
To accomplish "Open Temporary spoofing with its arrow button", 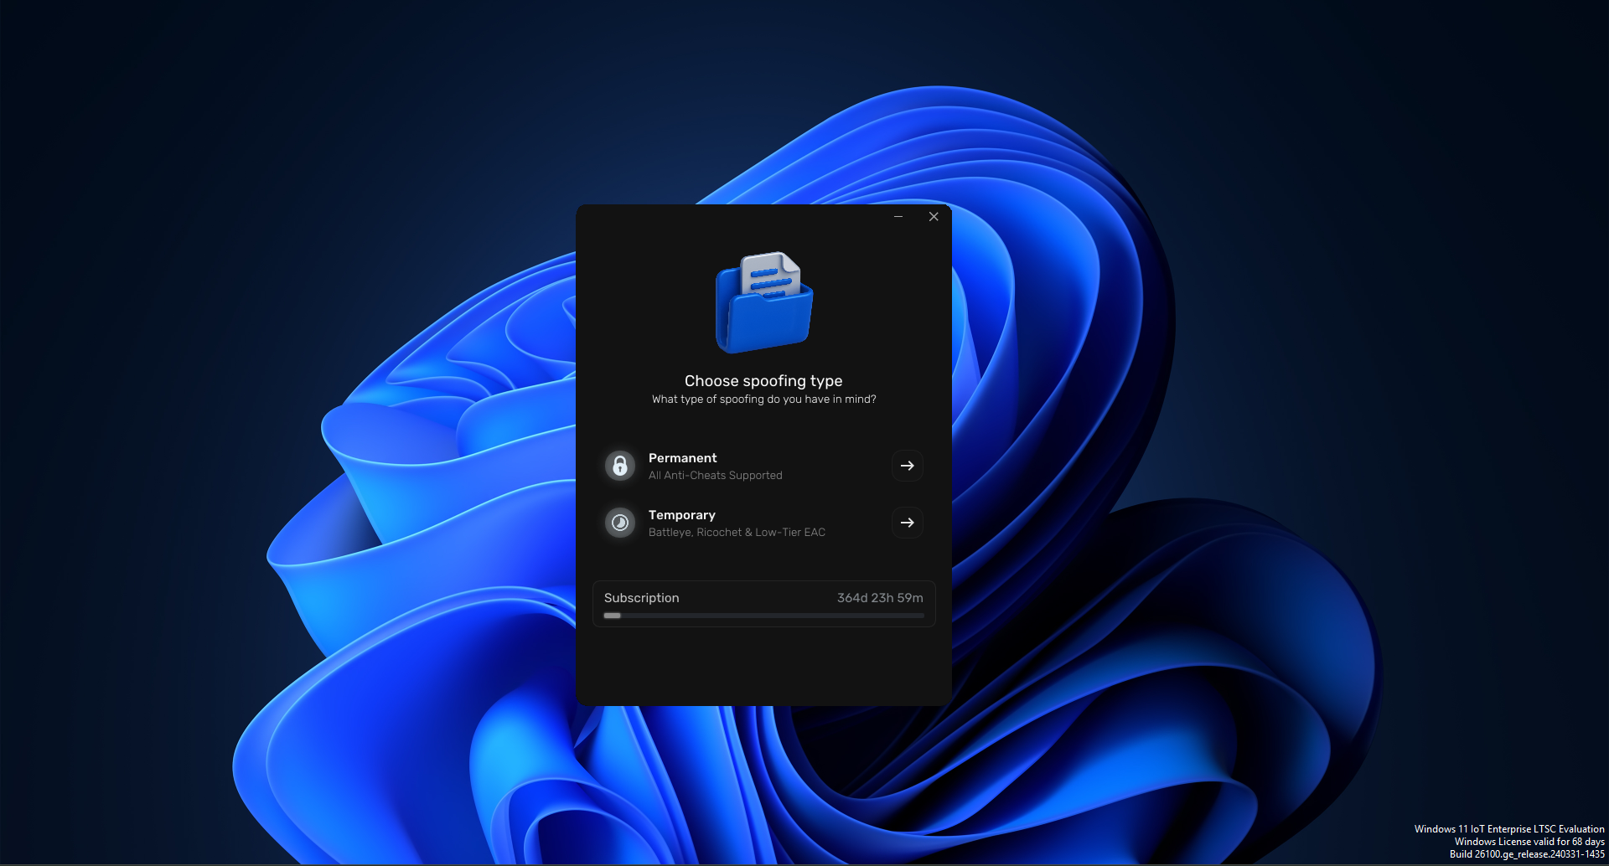I will pos(908,523).
